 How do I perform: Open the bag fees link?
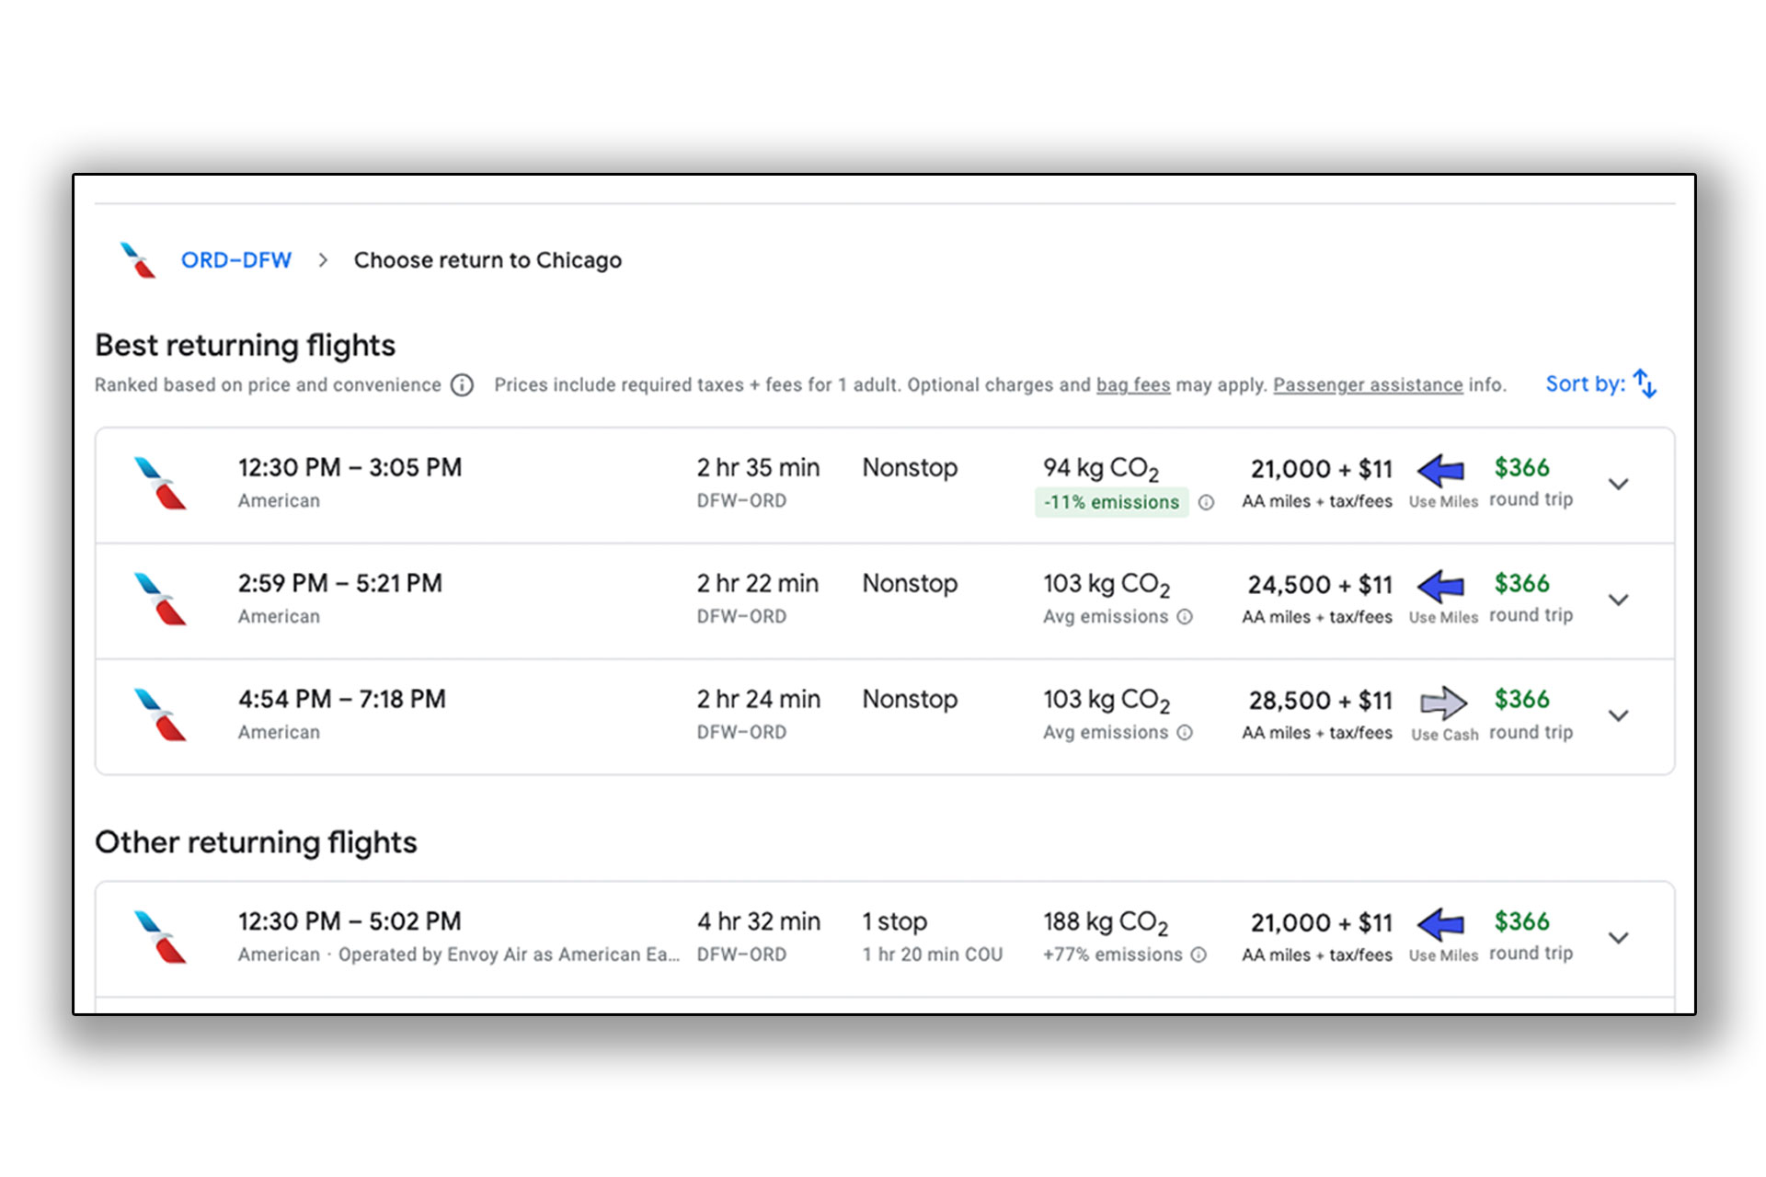pos(1133,385)
